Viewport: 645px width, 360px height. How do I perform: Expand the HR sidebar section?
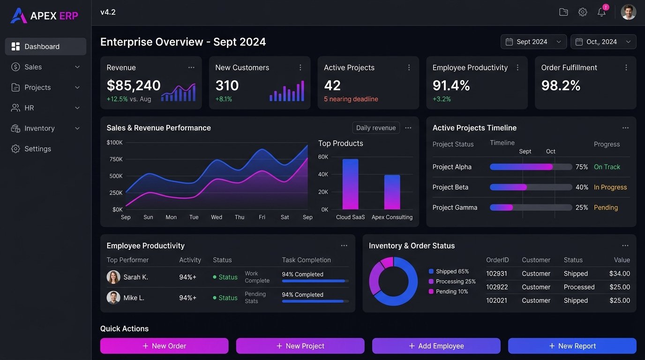pyautogui.click(x=77, y=108)
